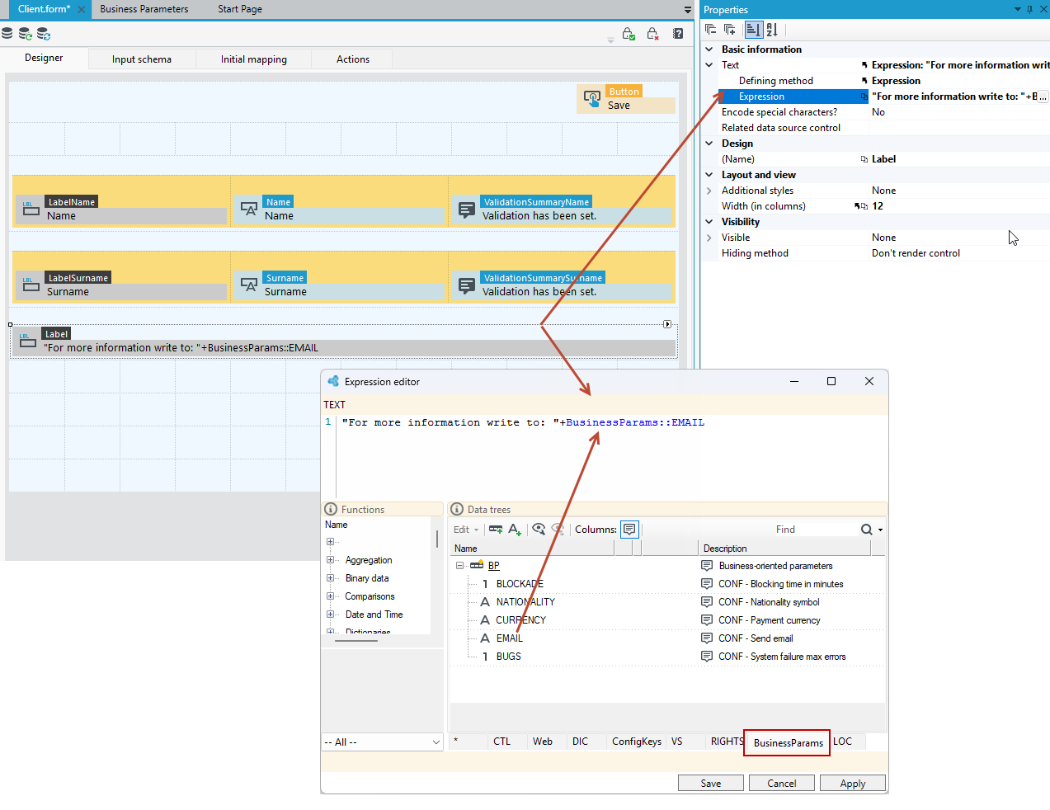Click the red cross lock icon
This screenshot has width=1050, height=810.
pos(652,34)
